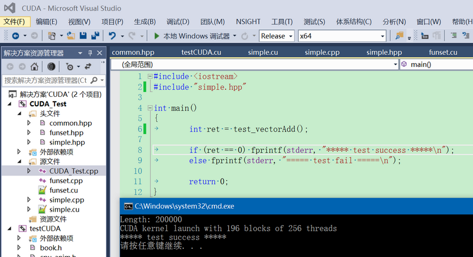Open the 生成(B) menu
Screen dimensions: 473x257
tap(145, 22)
